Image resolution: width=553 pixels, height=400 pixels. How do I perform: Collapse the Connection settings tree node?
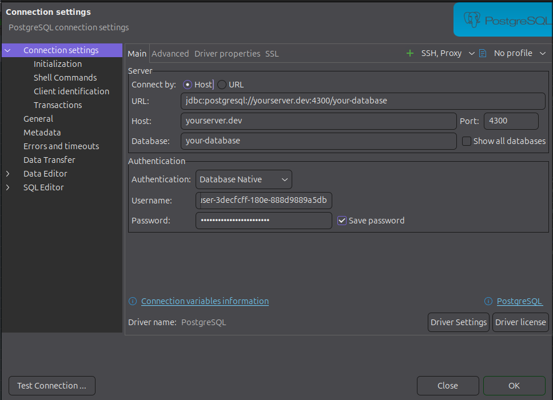pos(7,50)
